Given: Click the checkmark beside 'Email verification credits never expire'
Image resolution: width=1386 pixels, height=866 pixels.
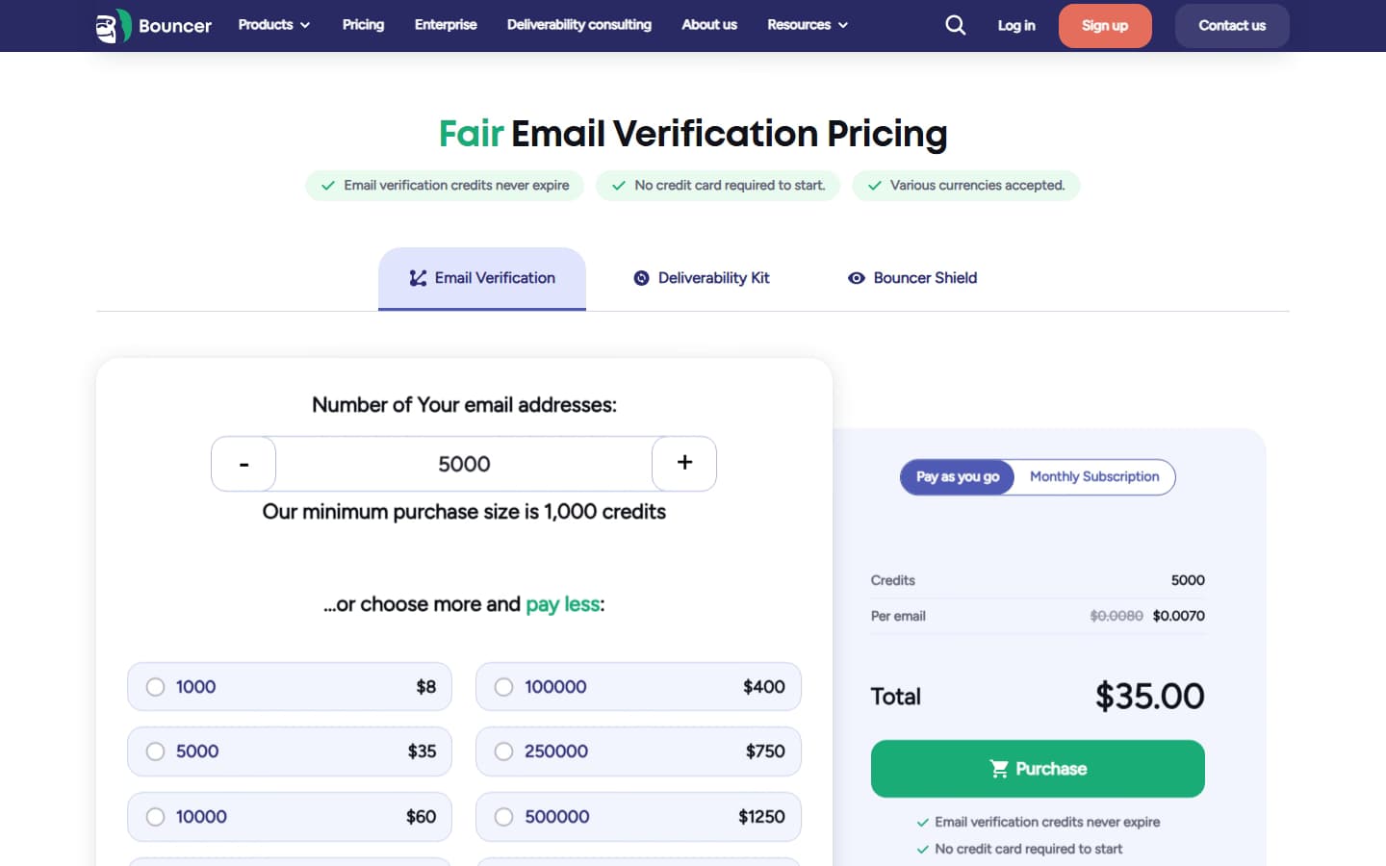Looking at the screenshot, I should pyautogui.click(x=329, y=185).
